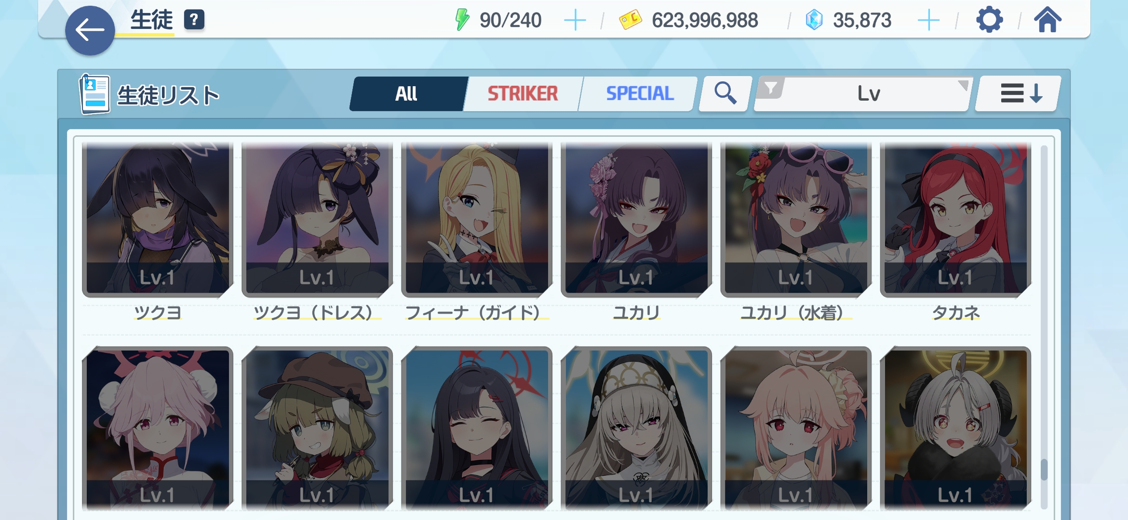Select the student ツクヨ portrait

tap(158, 219)
